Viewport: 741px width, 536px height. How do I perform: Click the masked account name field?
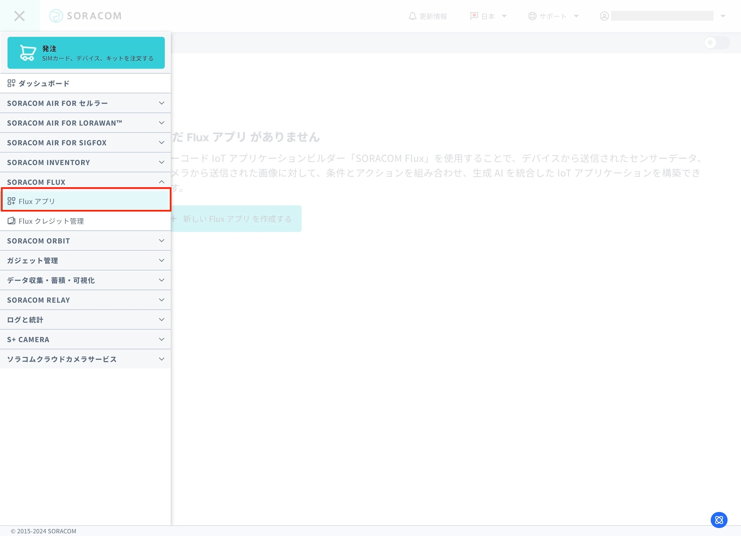(662, 16)
